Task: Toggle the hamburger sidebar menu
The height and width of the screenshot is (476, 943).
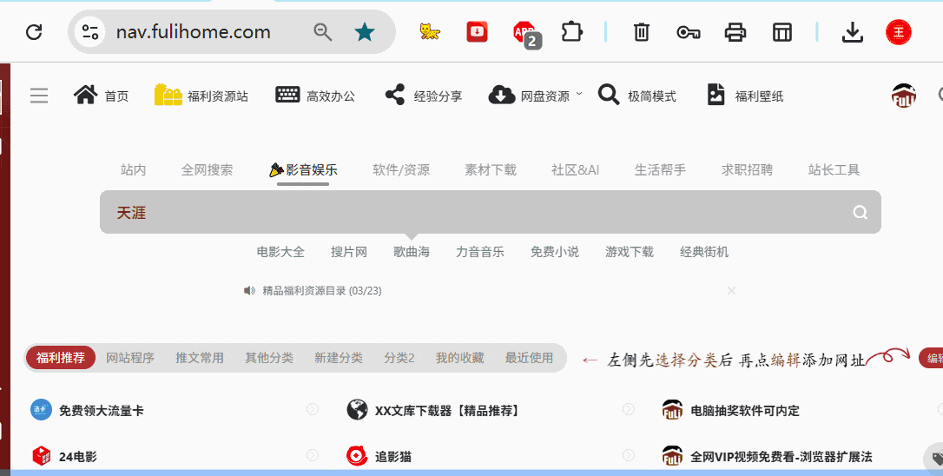Action: pyautogui.click(x=39, y=96)
